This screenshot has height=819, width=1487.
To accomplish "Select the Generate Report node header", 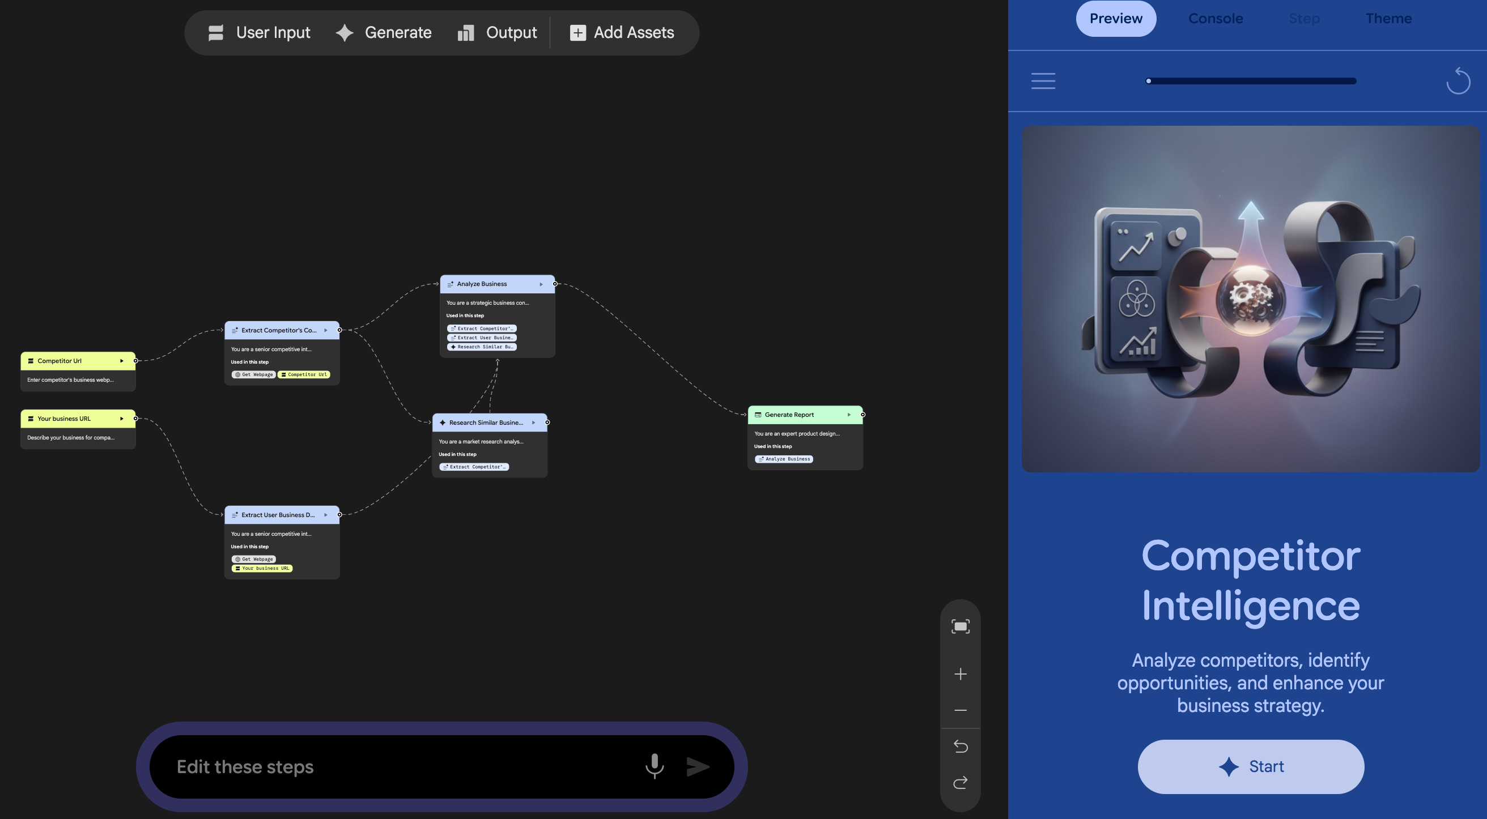I will (x=805, y=415).
